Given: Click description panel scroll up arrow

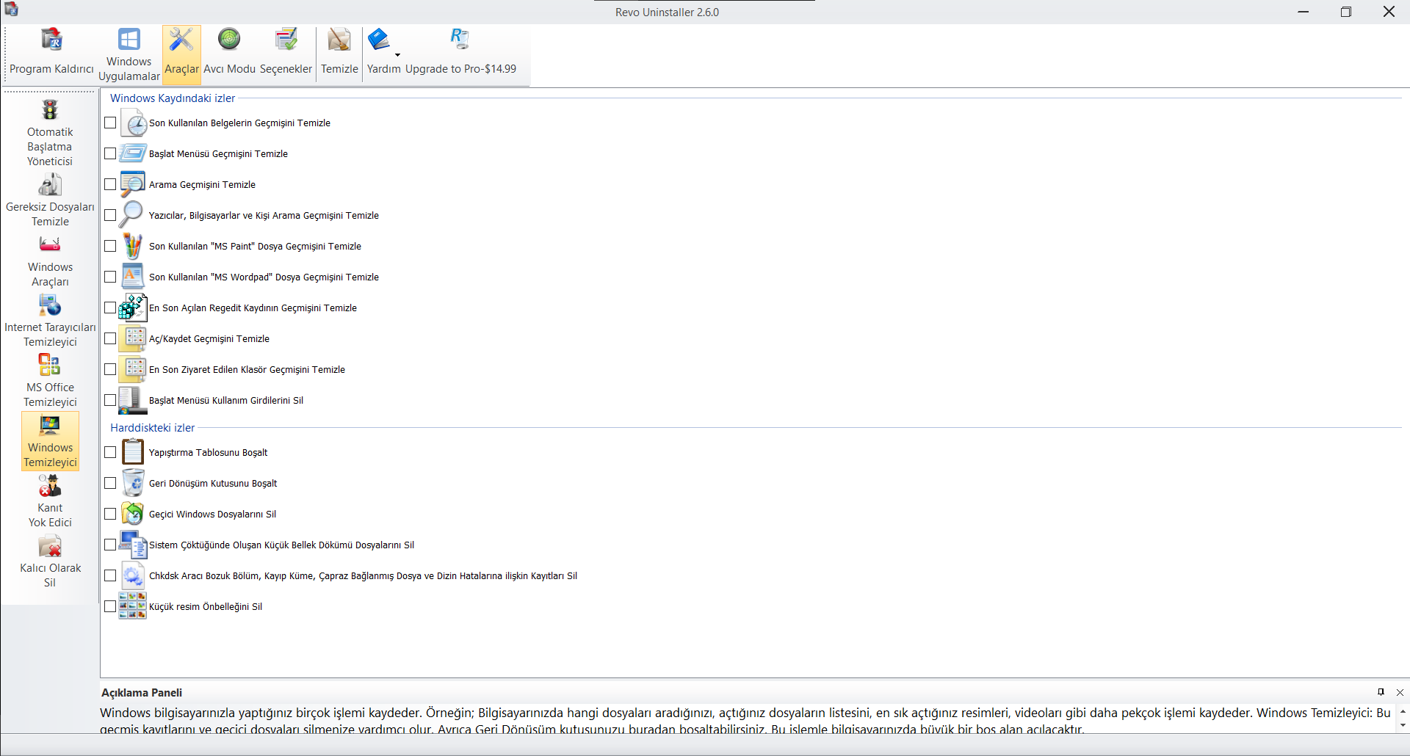Looking at the screenshot, I should point(1403,711).
